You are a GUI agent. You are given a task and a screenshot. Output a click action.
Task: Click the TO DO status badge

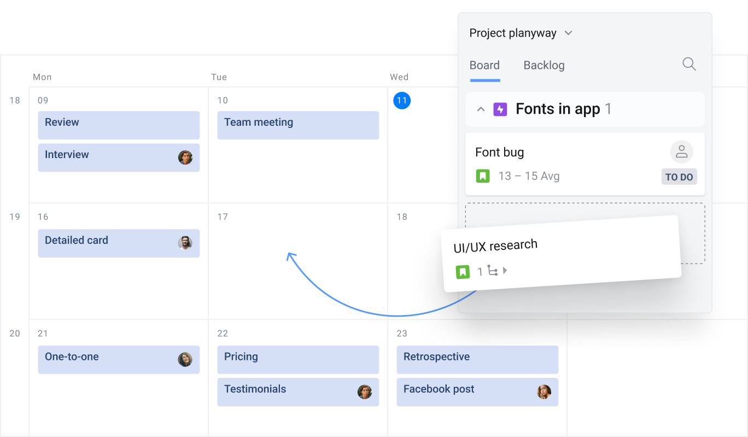click(x=679, y=176)
